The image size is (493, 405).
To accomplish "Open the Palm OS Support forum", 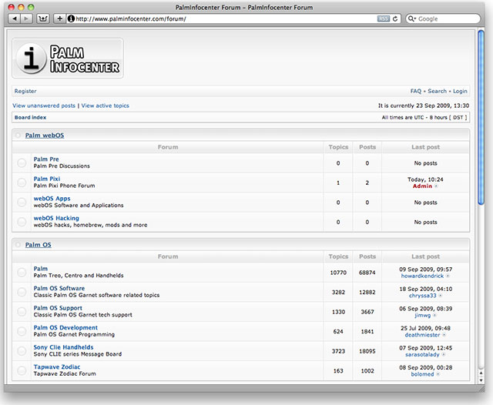I will (58, 308).
